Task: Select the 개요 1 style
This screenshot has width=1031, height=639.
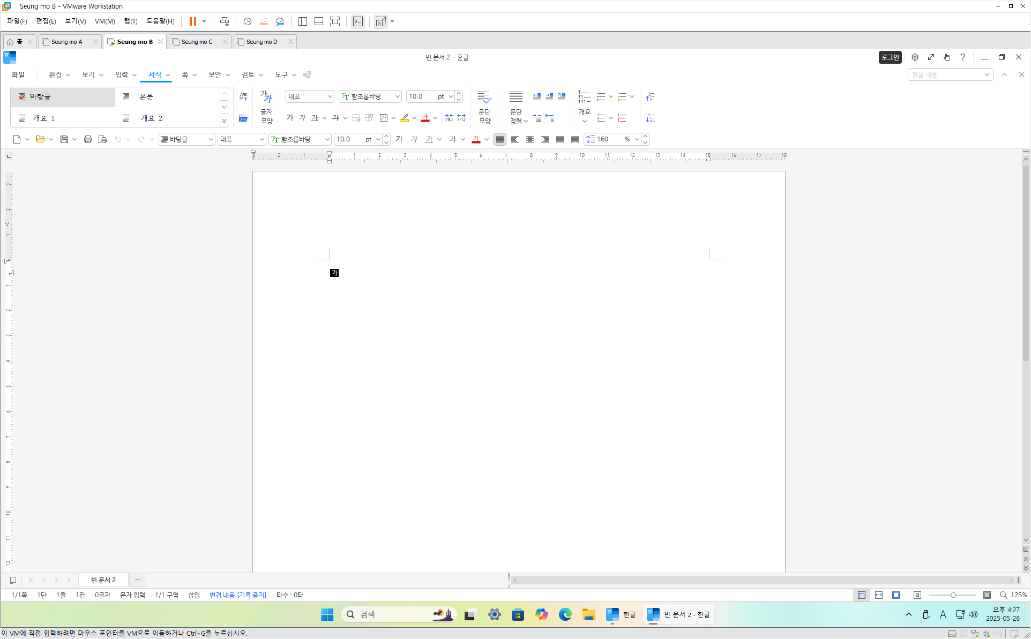Action: pyautogui.click(x=44, y=118)
